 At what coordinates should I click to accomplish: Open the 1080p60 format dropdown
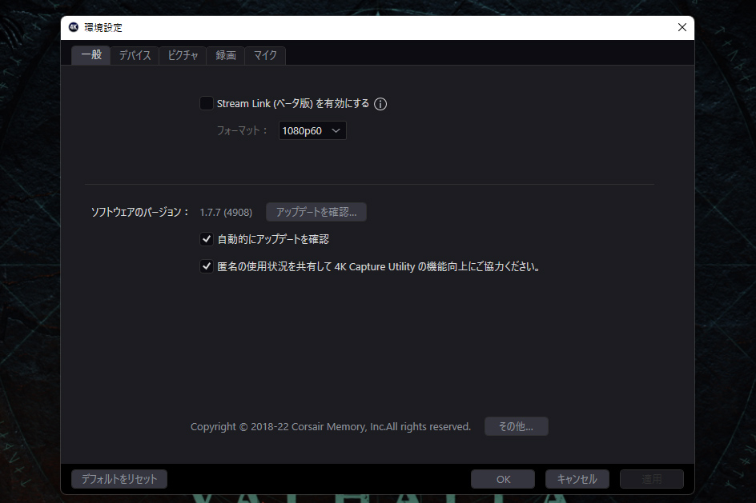[312, 130]
